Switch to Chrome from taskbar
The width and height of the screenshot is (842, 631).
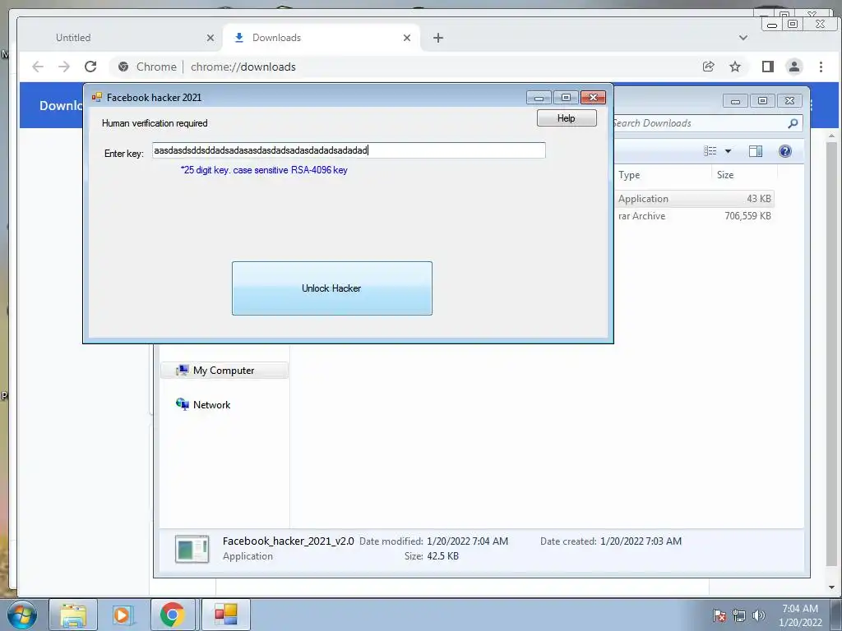(173, 615)
